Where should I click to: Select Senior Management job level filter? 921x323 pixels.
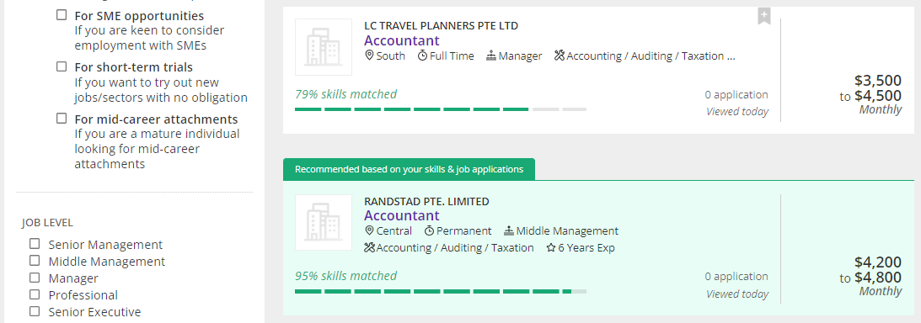click(35, 243)
